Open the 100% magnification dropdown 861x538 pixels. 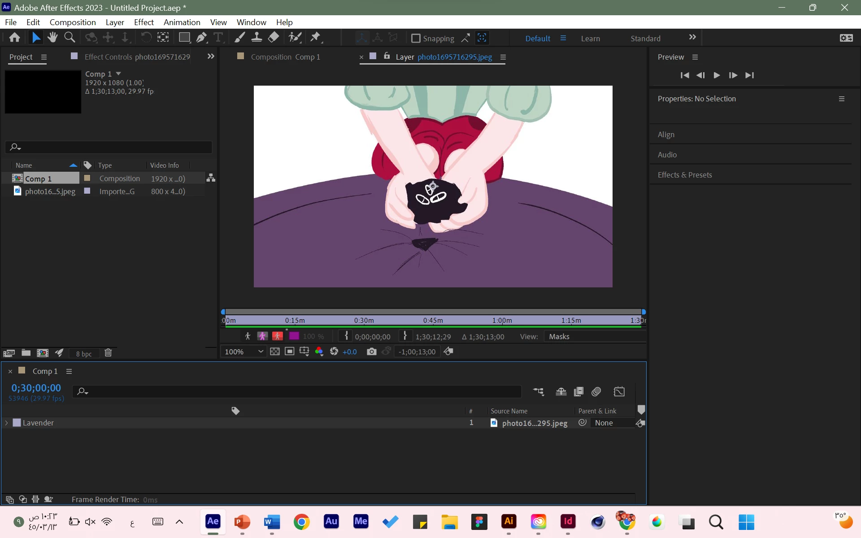click(244, 351)
